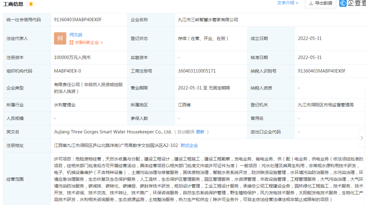Click the 工商信息 section heading

pyautogui.click(x=13, y=4)
